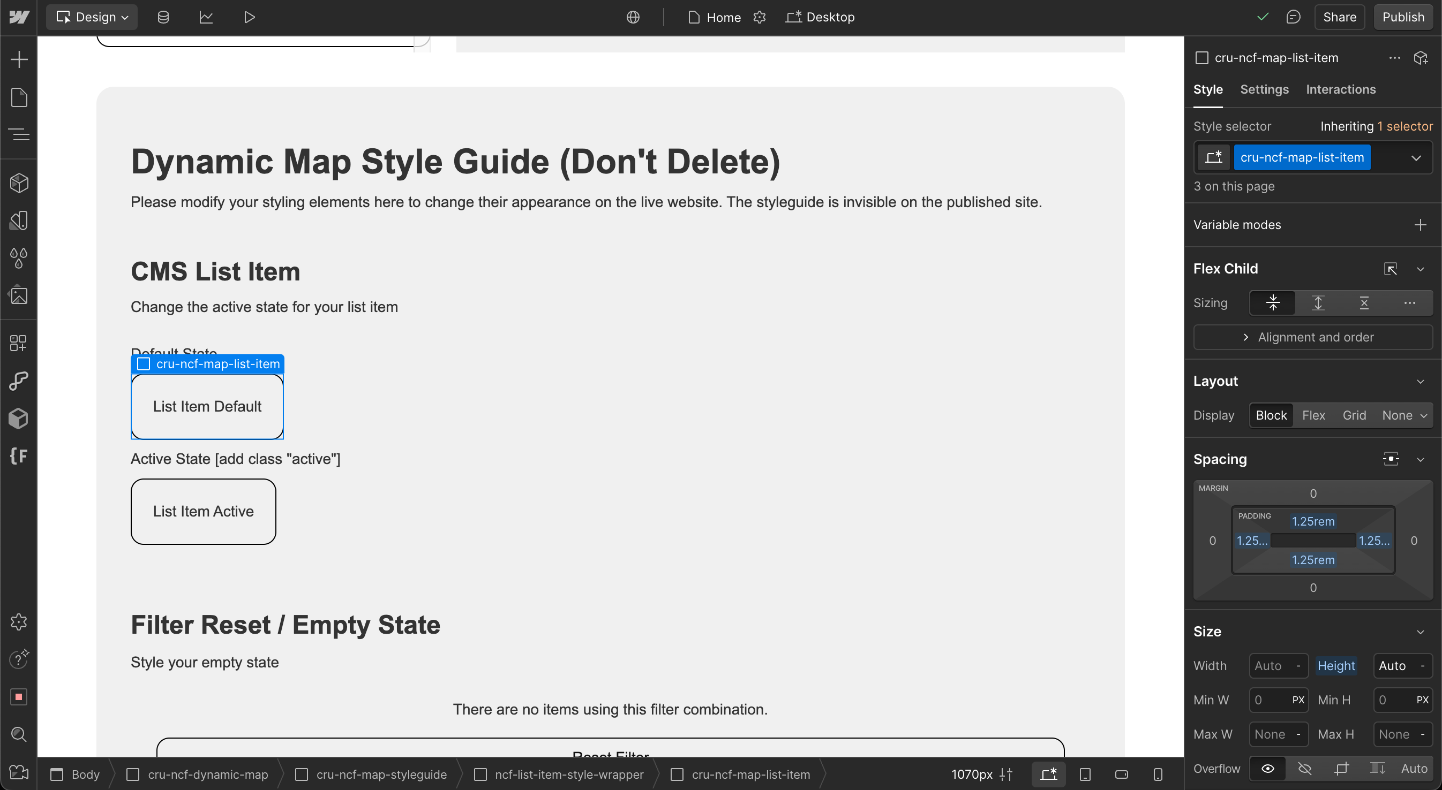Open the Style selectors droplets panel
The height and width of the screenshot is (790, 1442).
coord(19,258)
